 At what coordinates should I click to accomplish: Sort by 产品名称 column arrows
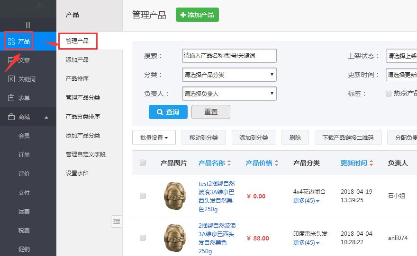[x=229, y=163]
